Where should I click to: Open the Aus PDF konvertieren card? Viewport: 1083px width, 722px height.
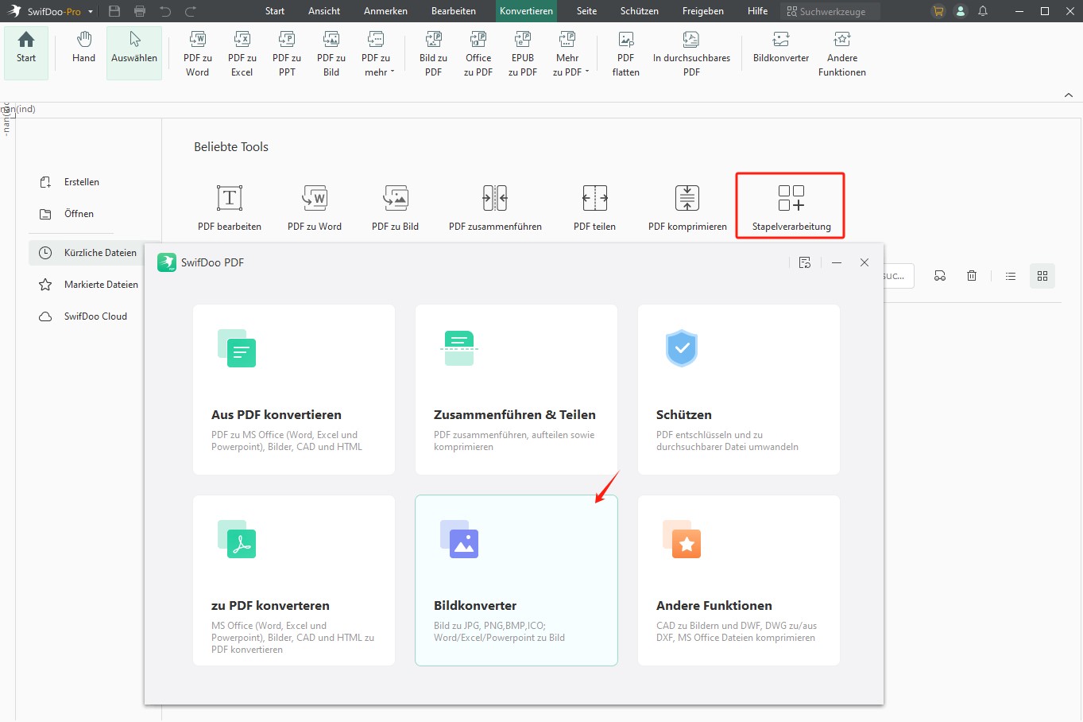[294, 390]
